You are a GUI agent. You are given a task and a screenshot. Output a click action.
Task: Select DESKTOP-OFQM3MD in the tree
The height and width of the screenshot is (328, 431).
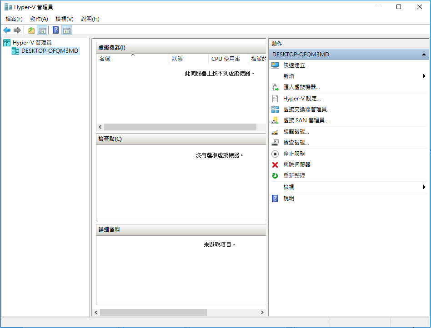(50, 51)
